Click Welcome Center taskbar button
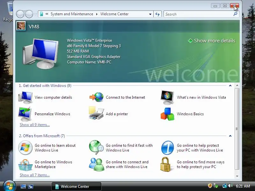The height and width of the screenshot is (191, 255). click(x=76, y=186)
